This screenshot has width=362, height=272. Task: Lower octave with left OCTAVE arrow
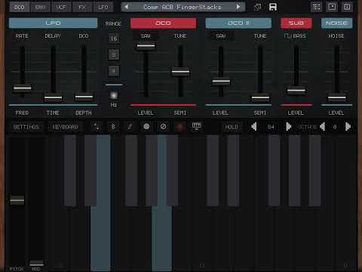323,127
